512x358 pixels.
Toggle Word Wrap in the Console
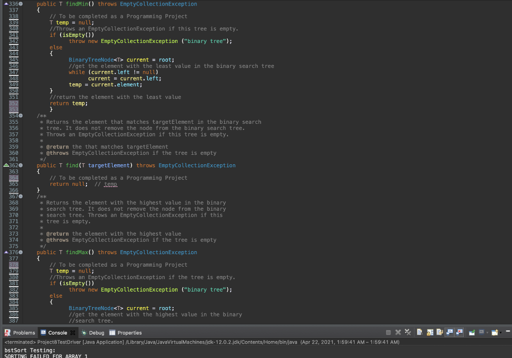(x=439, y=333)
